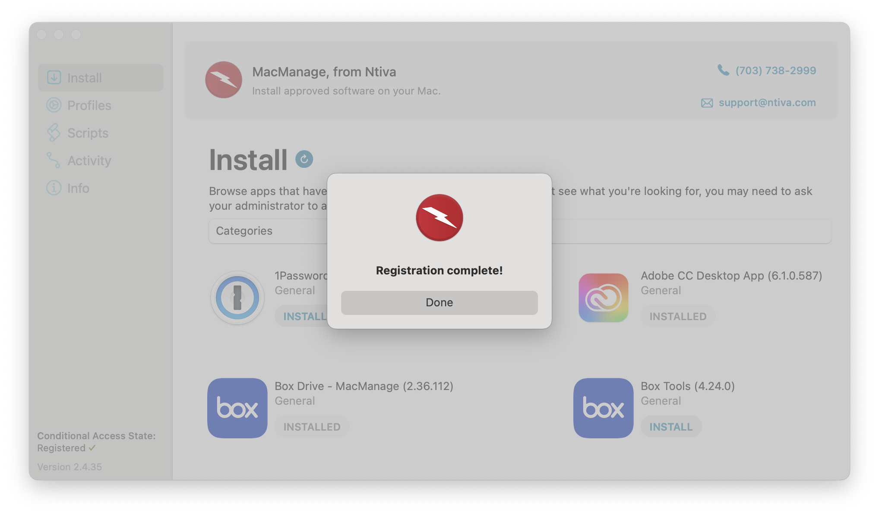This screenshot has height=516, width=879.
Task: Click the Box Drive - MacManage (2.36.112) title
Action: (x=364, y=386)
